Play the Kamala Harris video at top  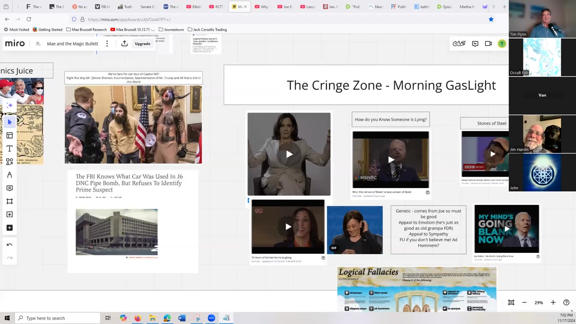click(289, 154)
